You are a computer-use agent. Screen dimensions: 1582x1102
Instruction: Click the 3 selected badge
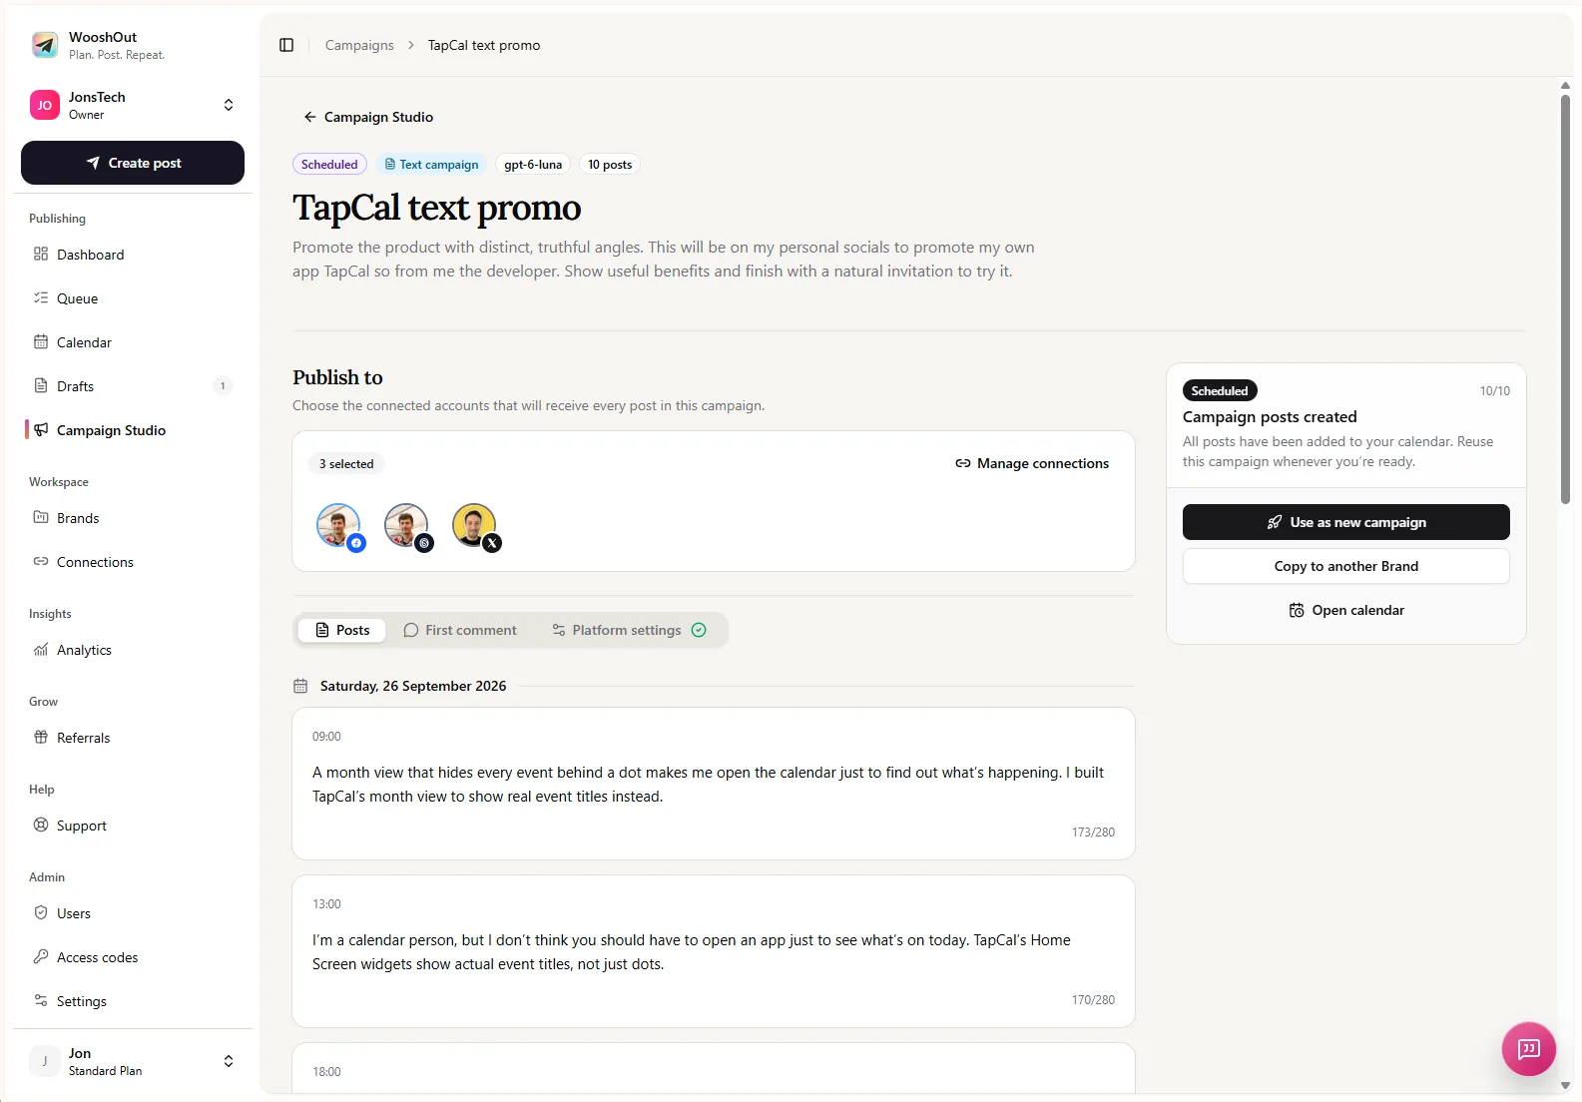[x=346, y=464]
